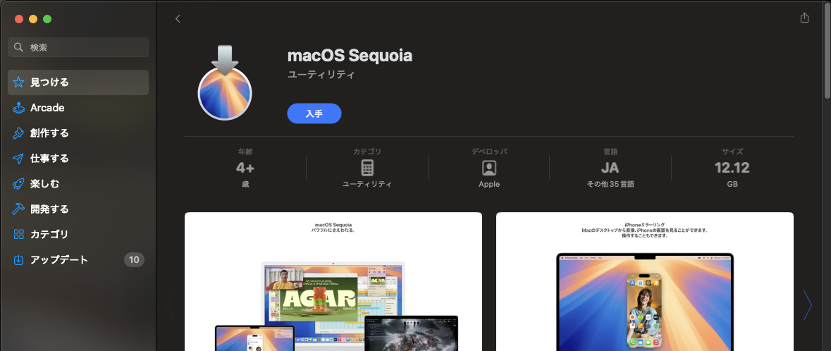Show previous screenshot with left chevron
The width and height of the screenshot is (831, 351).
(x=171, y=305)
